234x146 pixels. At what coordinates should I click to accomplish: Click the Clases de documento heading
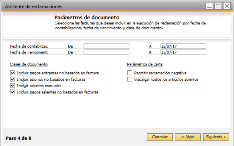29,64
